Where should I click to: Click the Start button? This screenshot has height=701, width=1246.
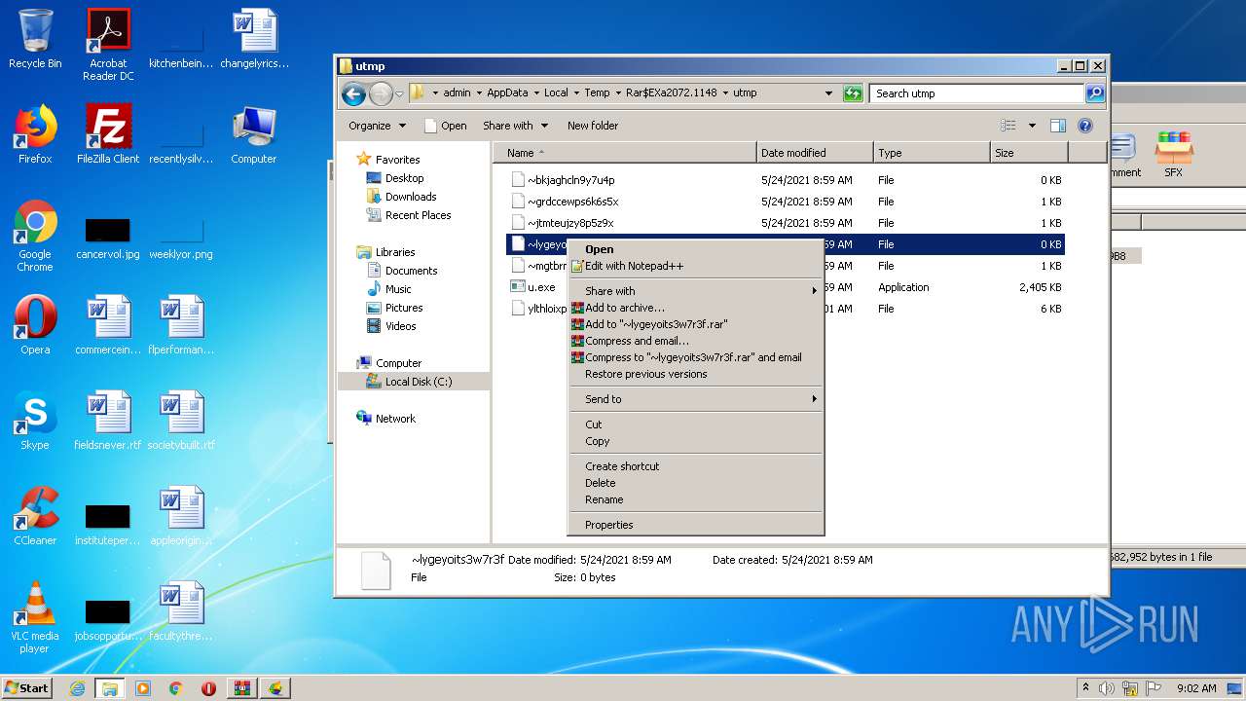coord(27,688)
